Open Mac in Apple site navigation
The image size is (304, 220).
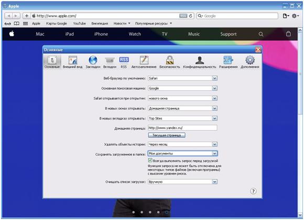tap(40, 34)
